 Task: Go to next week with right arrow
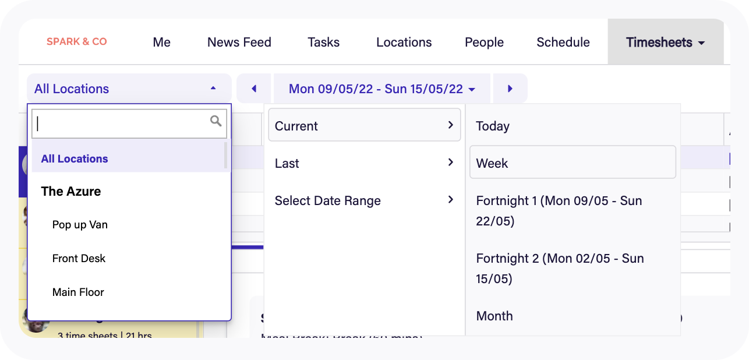pos(510,89)
